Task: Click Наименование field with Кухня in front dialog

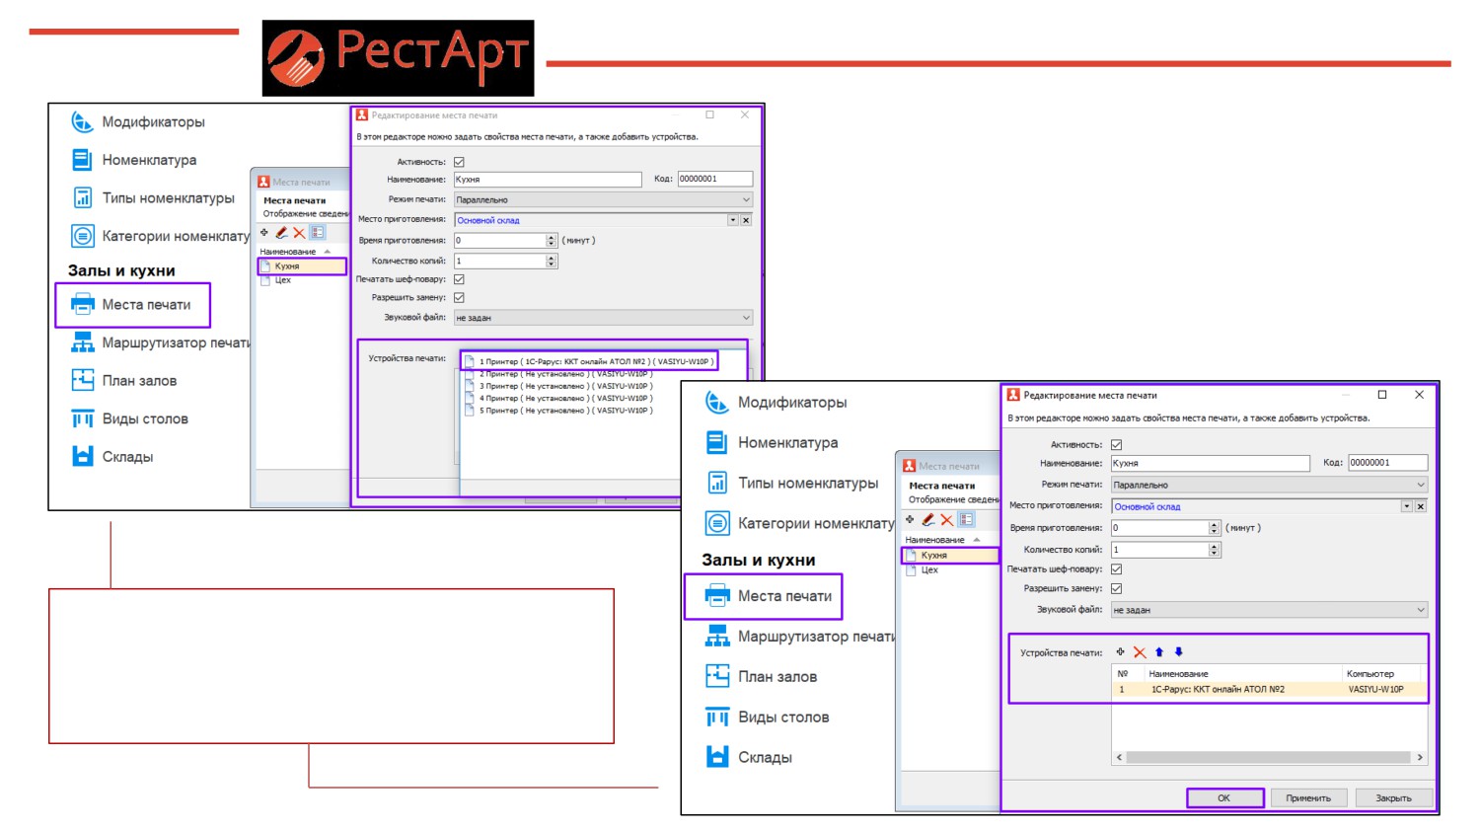Action: coord(1211,463)
